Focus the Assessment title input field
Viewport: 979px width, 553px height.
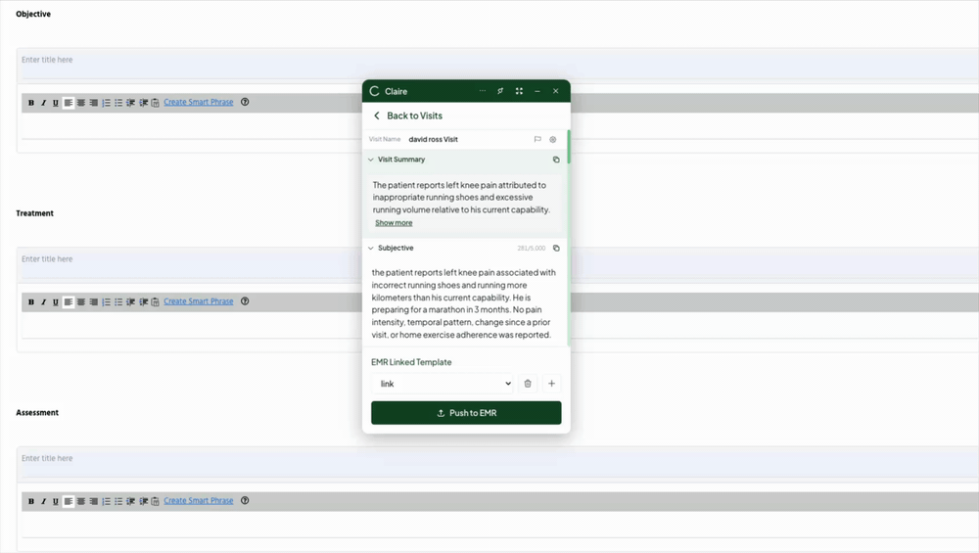pos(499,462)
